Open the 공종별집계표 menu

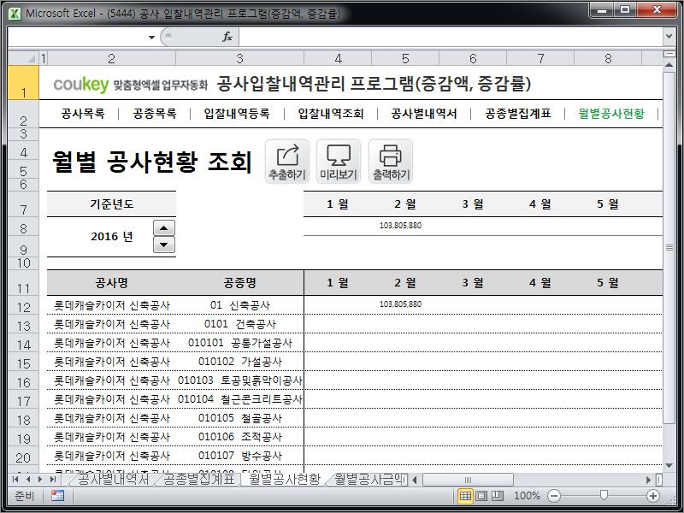click(x=518, y=114)
